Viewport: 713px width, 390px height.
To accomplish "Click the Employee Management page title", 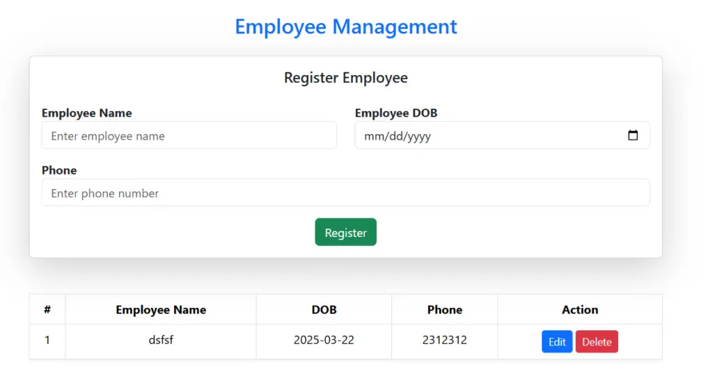I will [345, 26].
